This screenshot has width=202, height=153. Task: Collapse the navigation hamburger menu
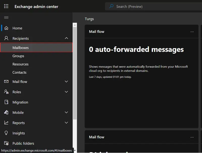pyautogui.click(x=6, y=18)
